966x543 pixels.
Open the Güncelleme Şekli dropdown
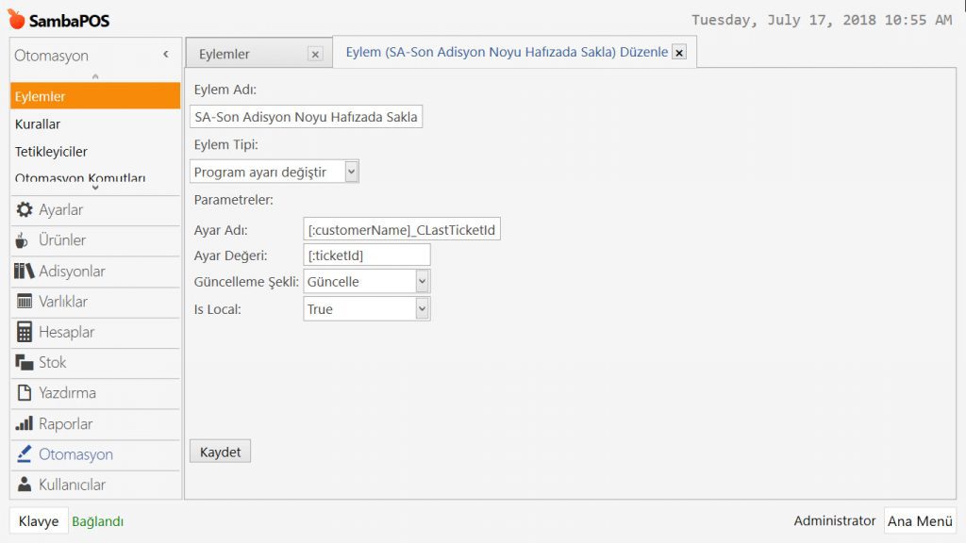pos(422,281)
